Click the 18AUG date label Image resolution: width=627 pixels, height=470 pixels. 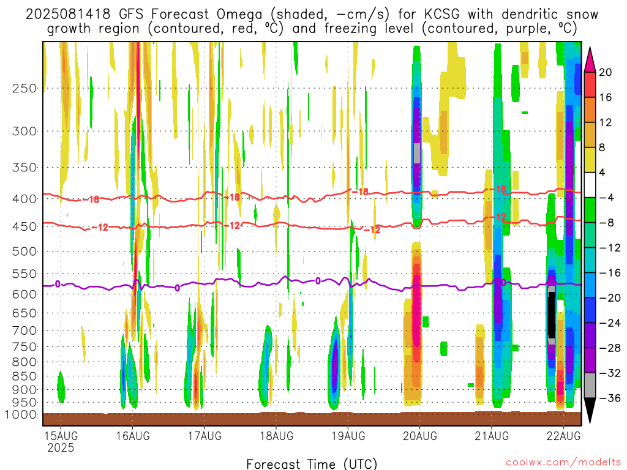click(276, 436)
